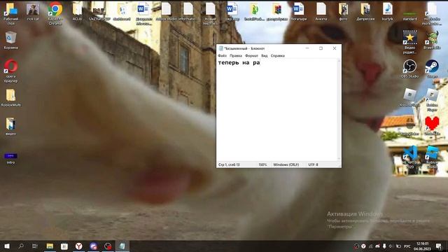The width and height of the screenshot is (448, 252).
Task: Open the Справка menu in Notepad
Action: pos(277,56)
